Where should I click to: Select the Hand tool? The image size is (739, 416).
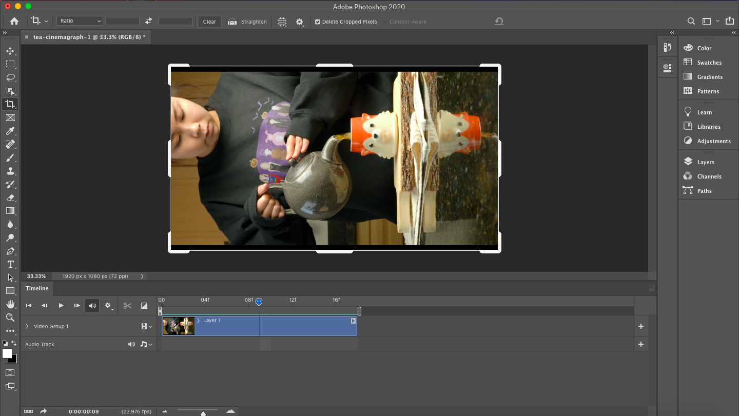coord(10,304)
